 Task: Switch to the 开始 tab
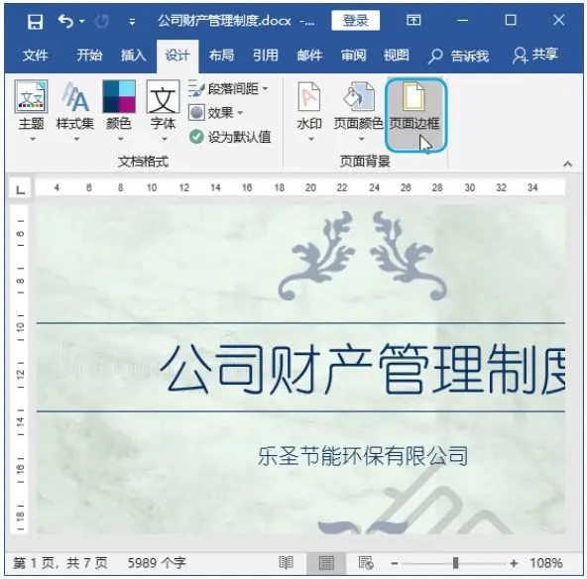pos(89,56)
